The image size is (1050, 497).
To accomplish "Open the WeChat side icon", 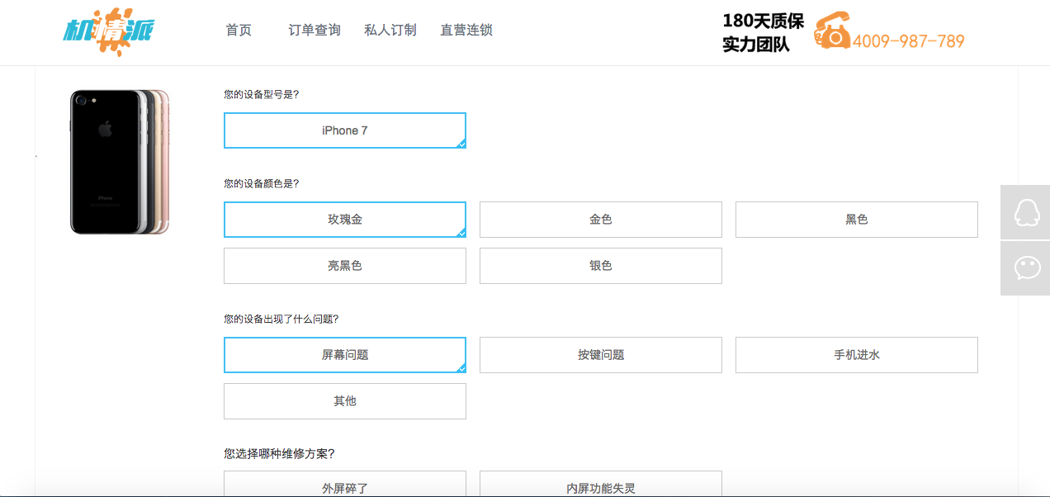I will click(1025, 268).
